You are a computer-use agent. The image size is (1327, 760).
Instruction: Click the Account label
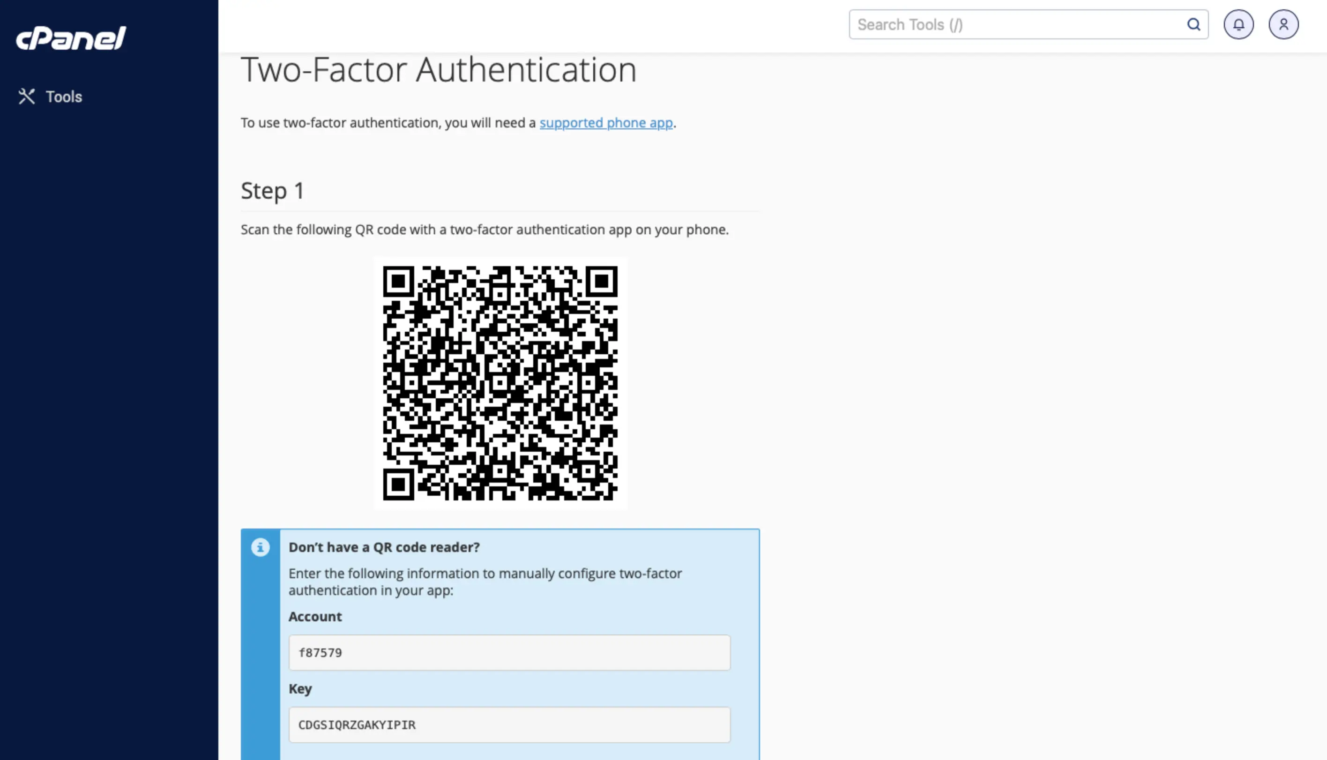click(315, 617)
